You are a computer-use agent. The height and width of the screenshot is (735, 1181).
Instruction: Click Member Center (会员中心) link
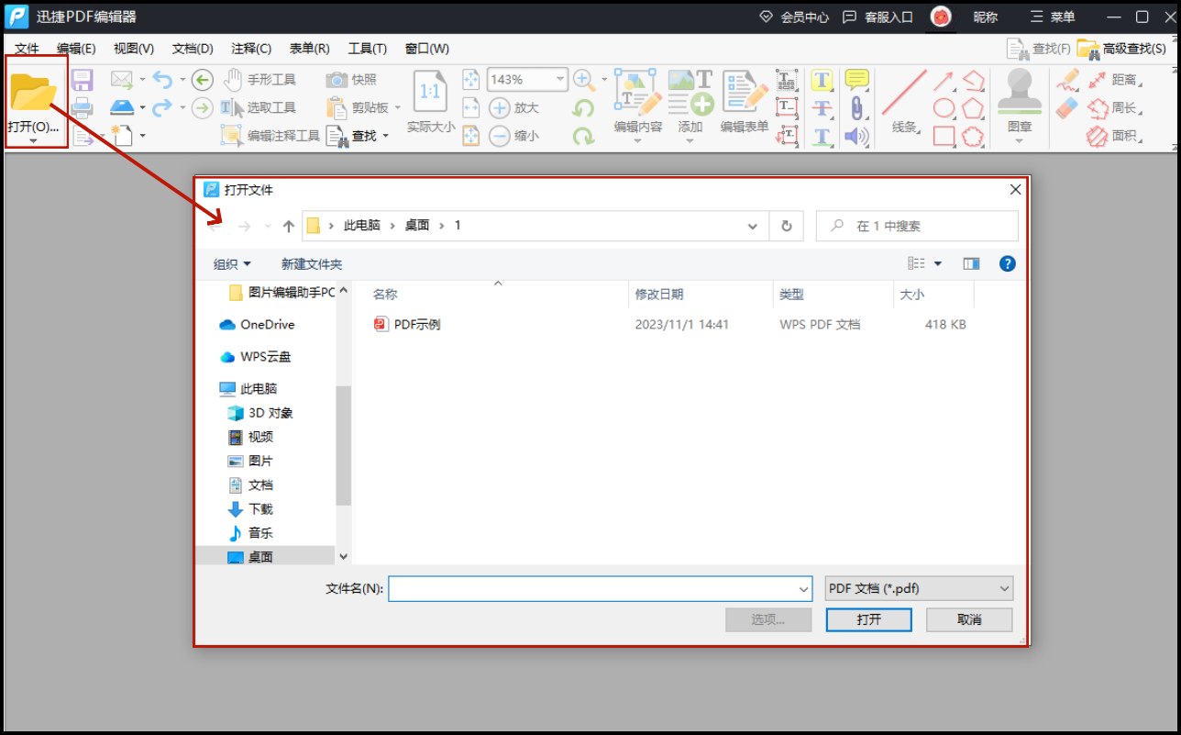[x=794, y=17]
